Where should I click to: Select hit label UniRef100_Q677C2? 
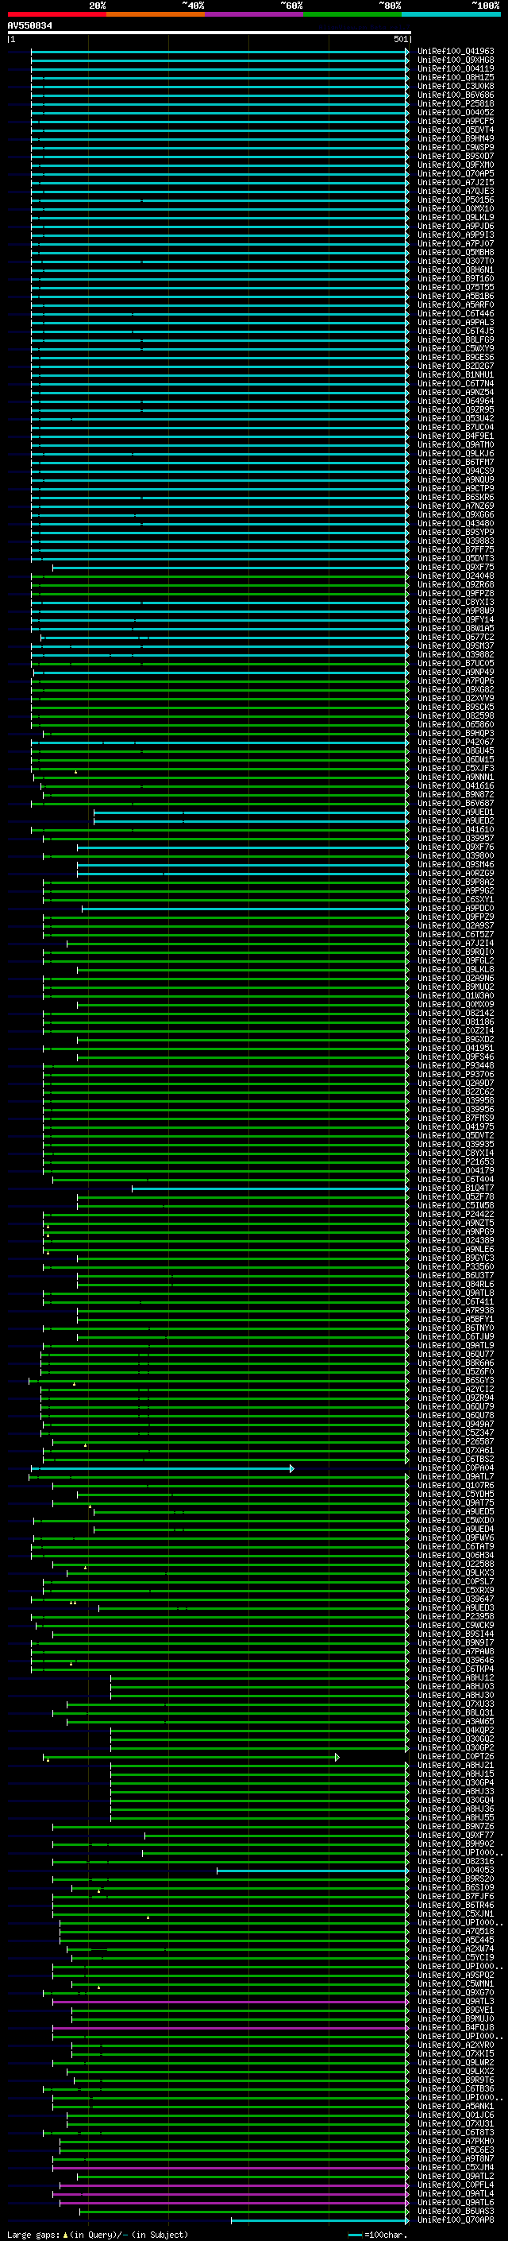(456, 637)
